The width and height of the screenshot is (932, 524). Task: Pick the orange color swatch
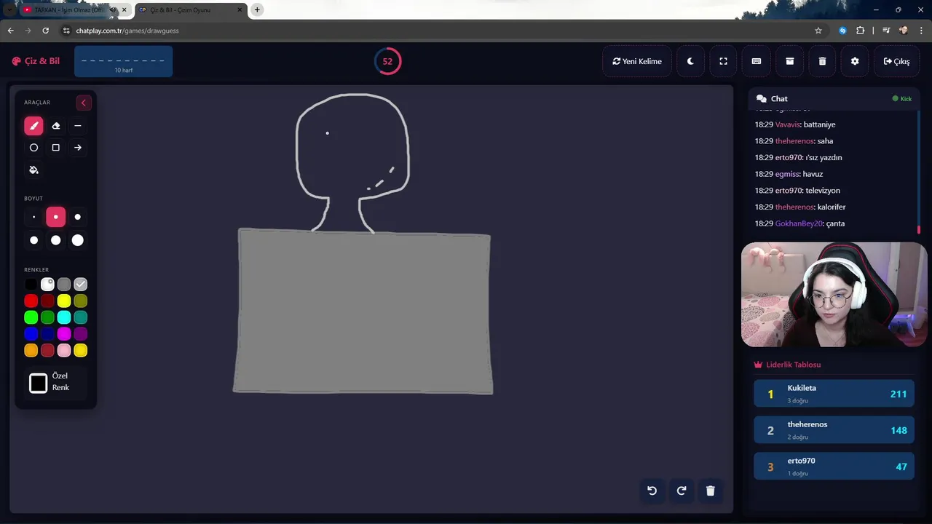31,351
